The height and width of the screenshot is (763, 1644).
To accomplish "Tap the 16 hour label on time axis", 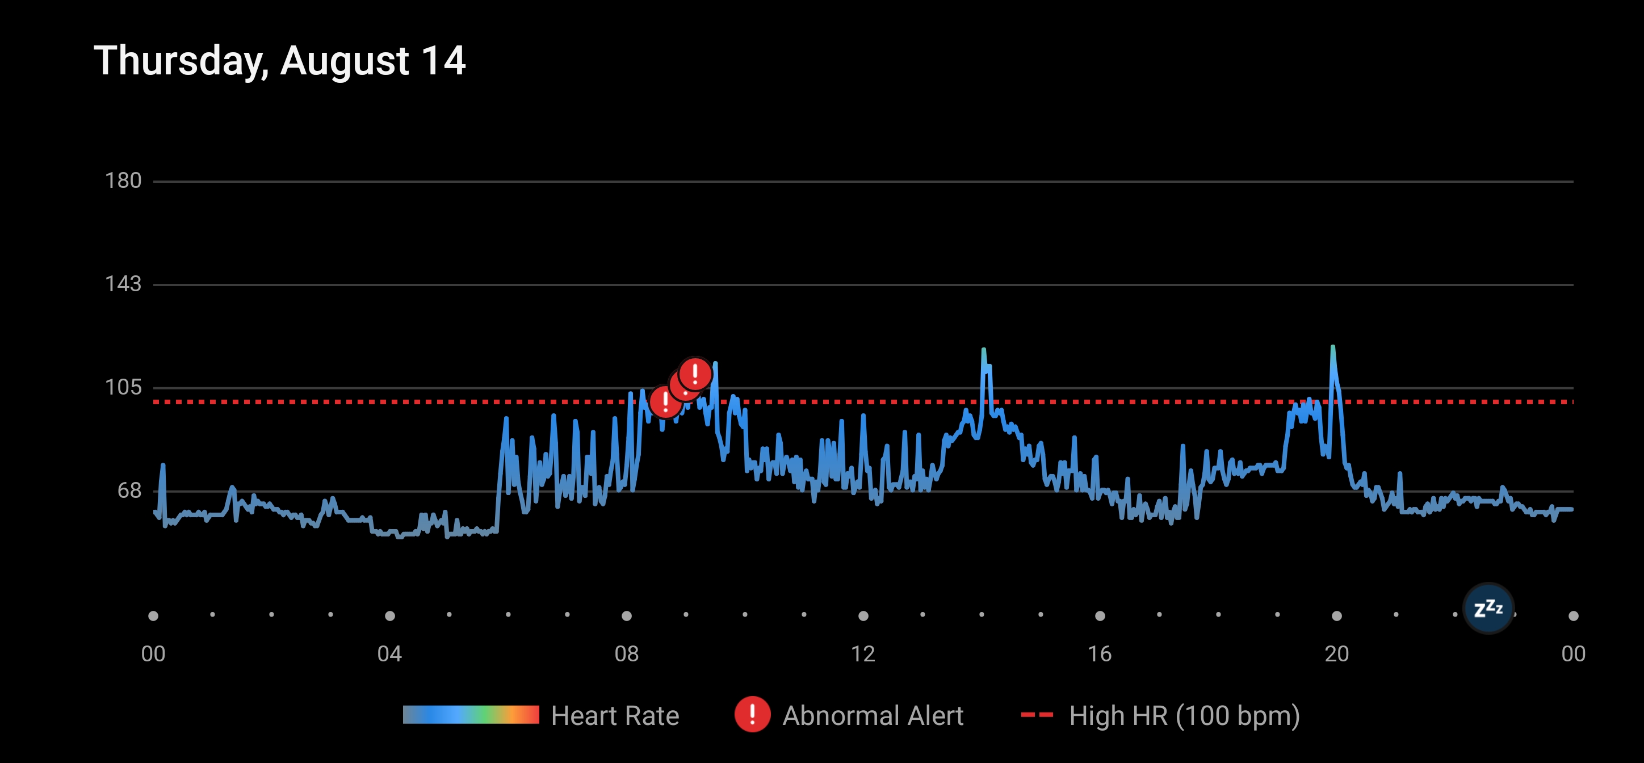I will 1100,653.
